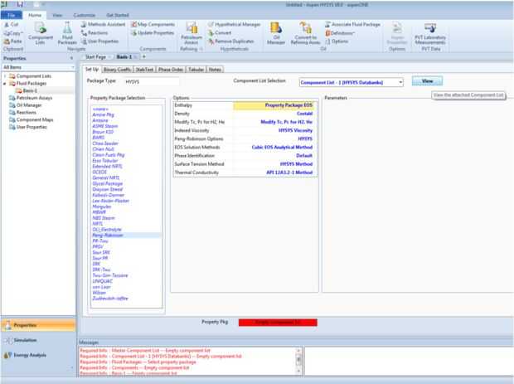The height and width of the screenshot is (384, 514).
Task: Click the Cut icon in Clipboard group
Action: coord(7,25)
